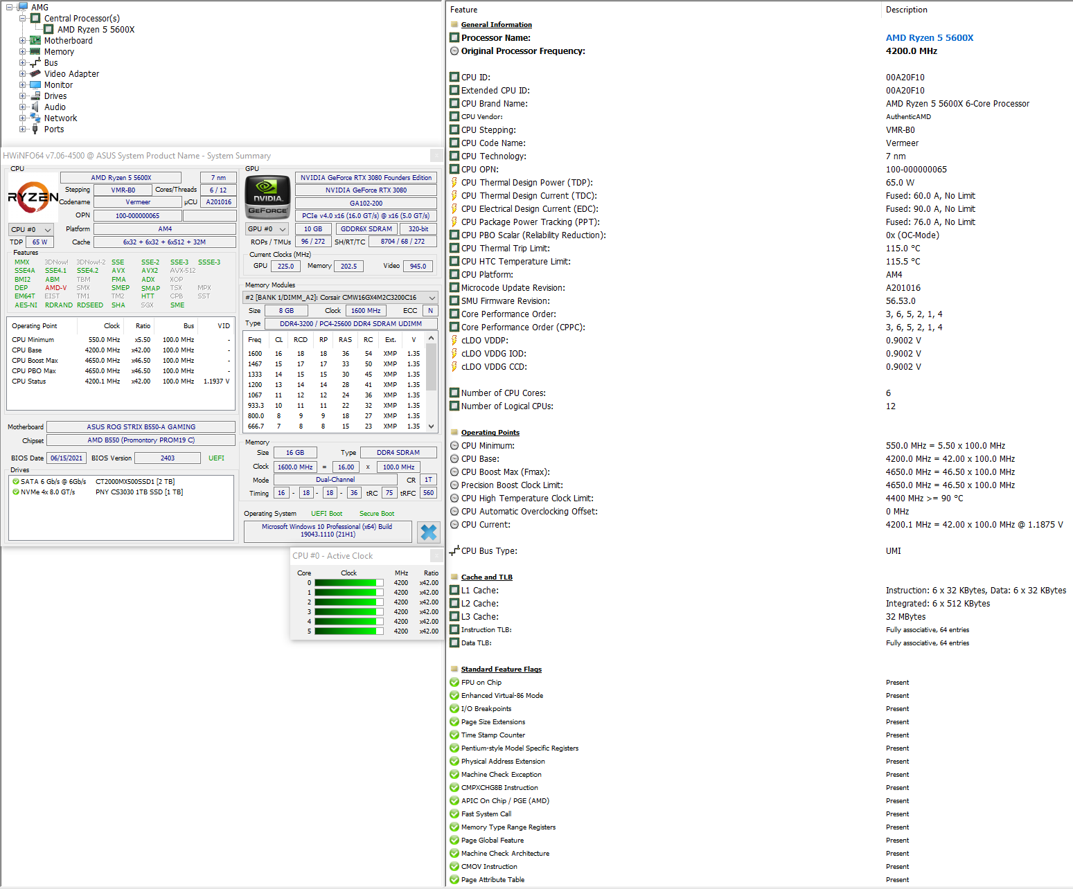Screen dimensions: 1073x889
Task: Click the chip icon beside CPU Stepping
Action: [x=454, y=130]
